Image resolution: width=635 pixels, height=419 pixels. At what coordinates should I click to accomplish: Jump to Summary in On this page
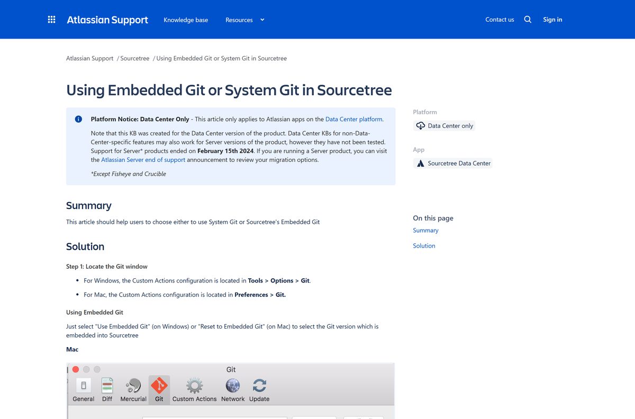(425, 230)
